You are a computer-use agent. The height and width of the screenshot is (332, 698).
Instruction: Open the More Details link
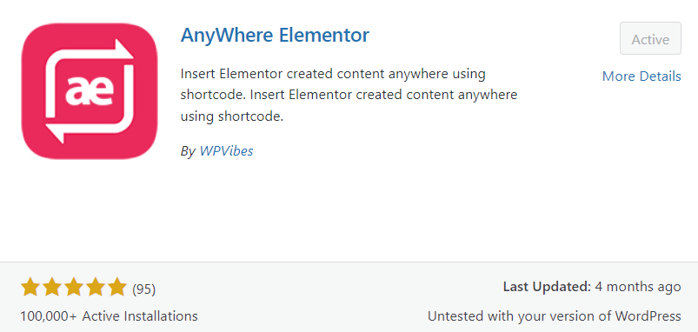[x=641, y=76]
